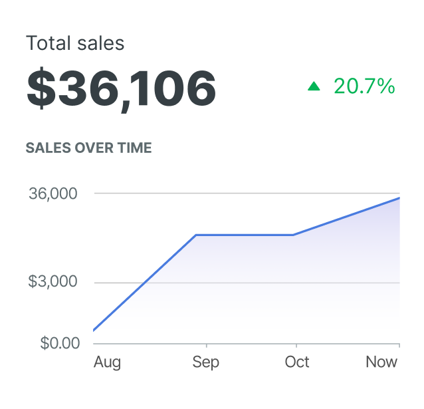Screen dimensions: 424x409
Task: Select the Sep label on the x-axis
Action: (205, 362)
